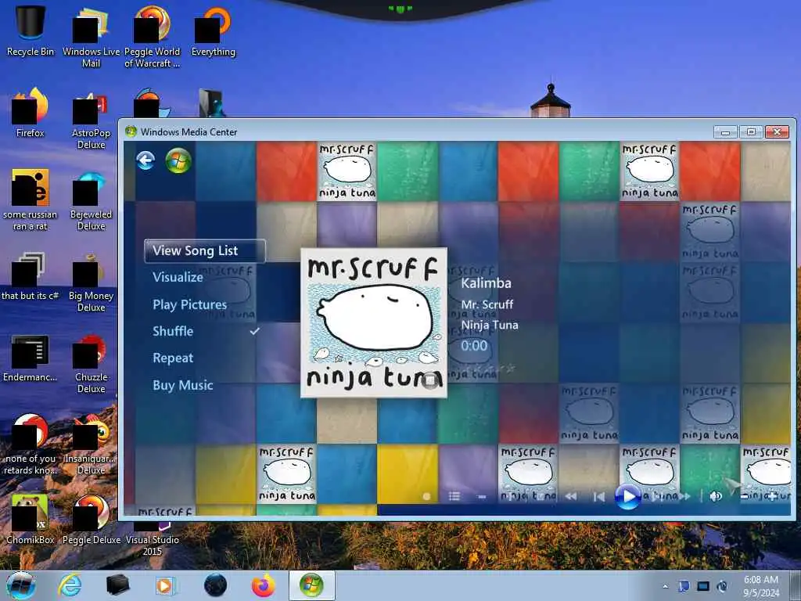Select the Chuzzle Deluxe desktop icon
Viewport: 801px width, 601px height.
coord(91,363)
